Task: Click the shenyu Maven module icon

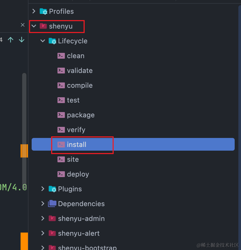Action: pyautogui.click(x=43, y=26)
